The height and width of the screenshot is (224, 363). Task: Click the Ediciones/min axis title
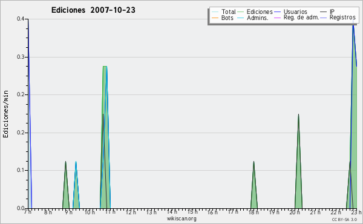5,114
